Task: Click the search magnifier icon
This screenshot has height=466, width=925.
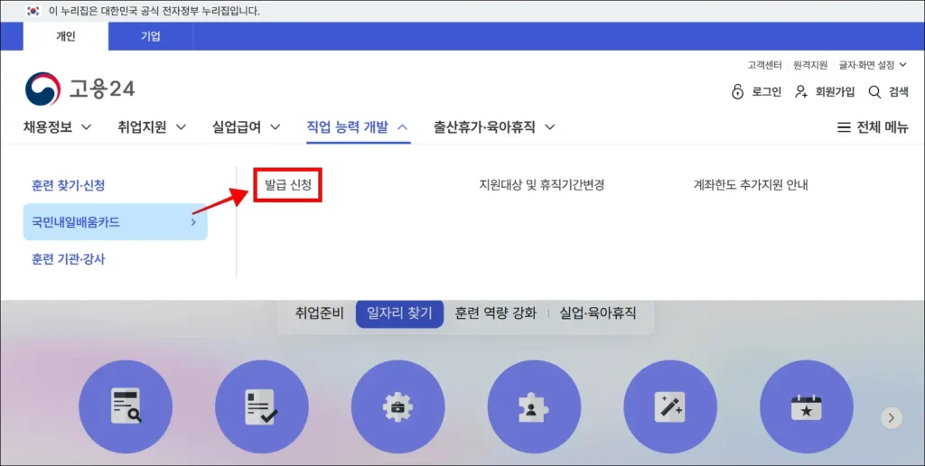Action: (x=874, y=91)
